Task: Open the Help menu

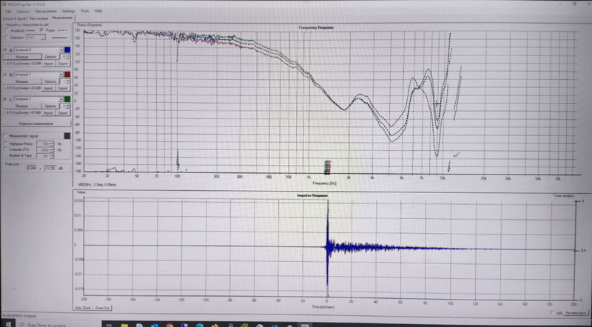Action: click(98, 11)
